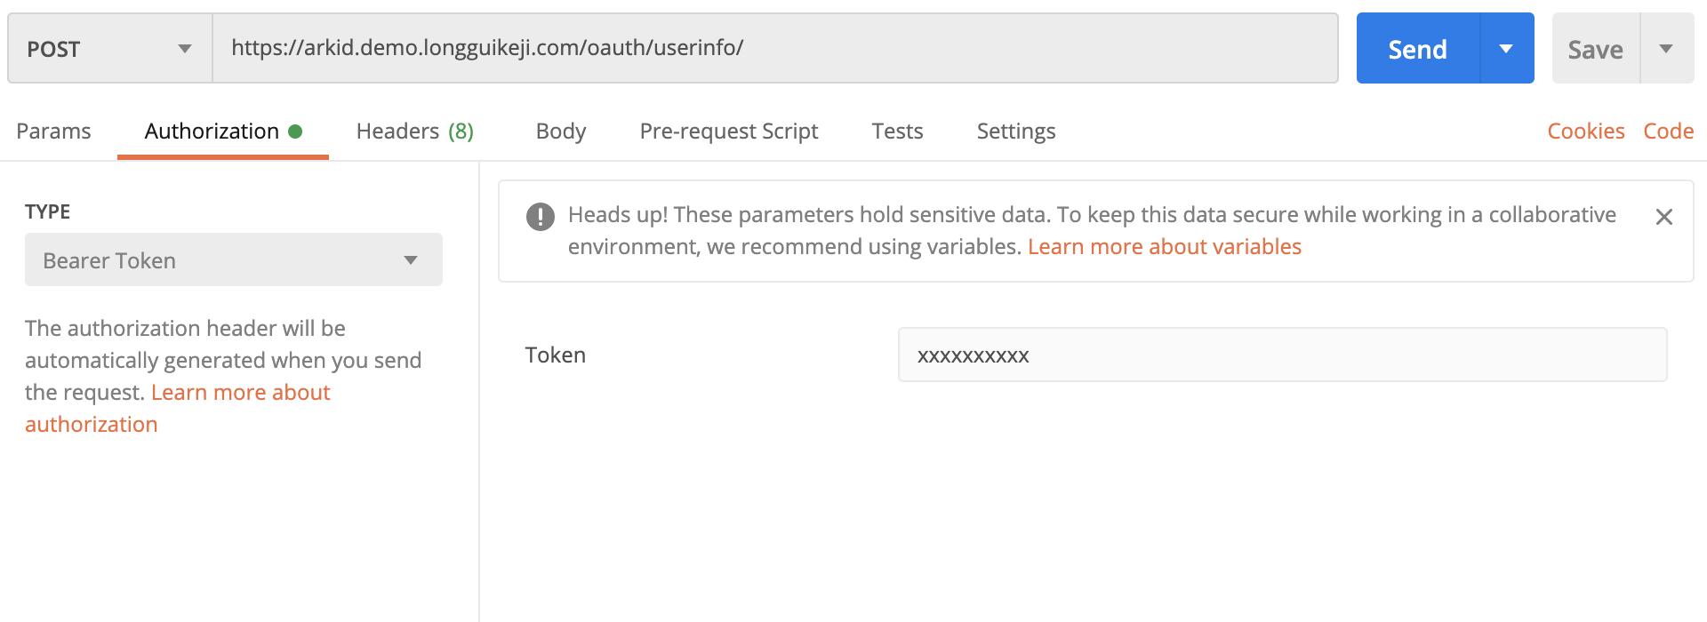Open the Send button dropdown arrow
This screenshot has height=622, width=1707.
click(1506, 49)
